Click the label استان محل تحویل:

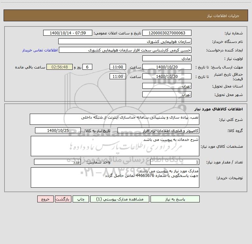click(x=227, y=86)
